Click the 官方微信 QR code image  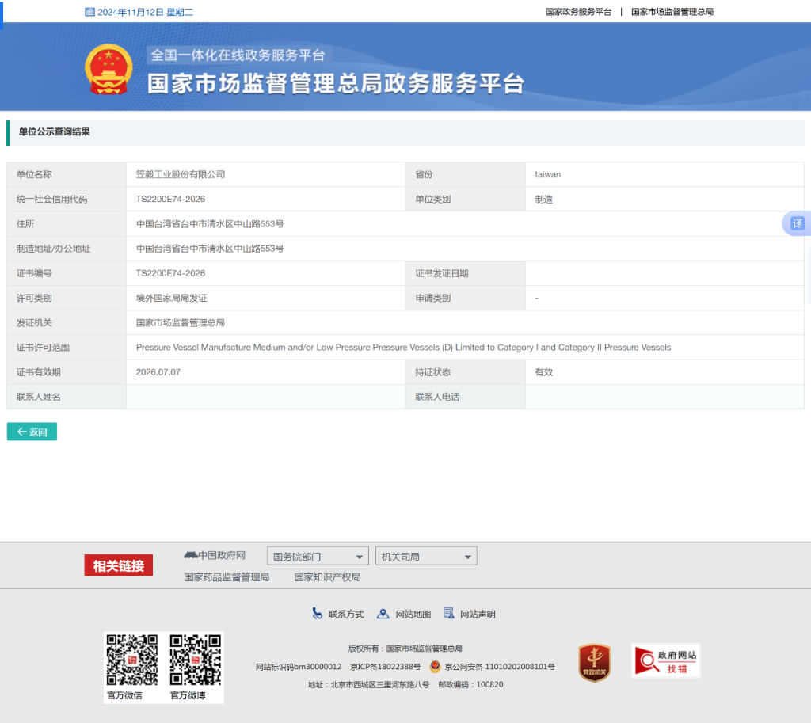132,660
